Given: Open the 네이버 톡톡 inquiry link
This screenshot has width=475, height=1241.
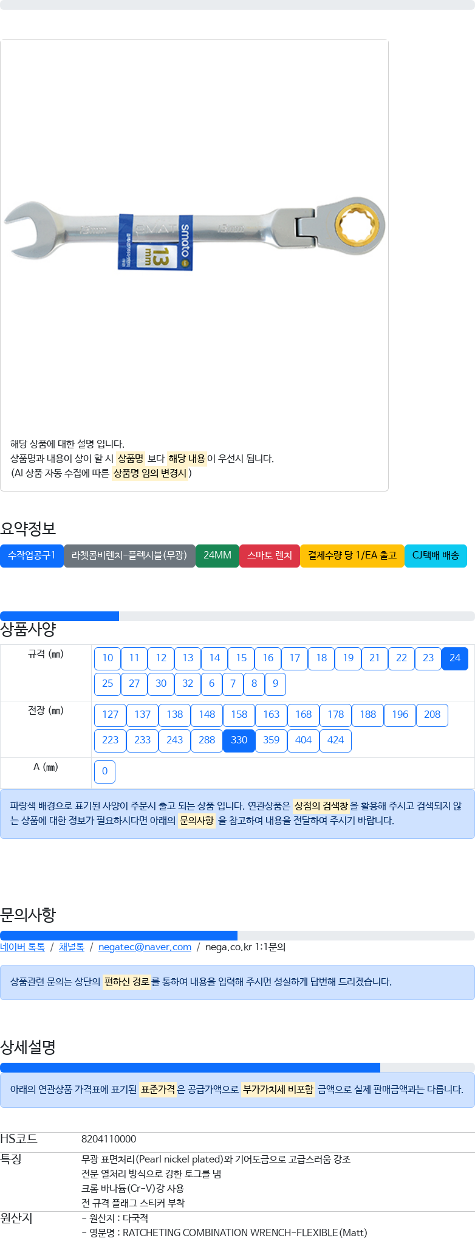Looking at the screenshot, I should [22, 947].
